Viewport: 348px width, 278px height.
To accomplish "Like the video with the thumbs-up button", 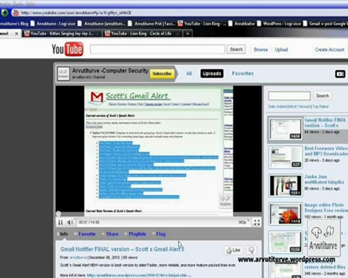I will (233, 250).
